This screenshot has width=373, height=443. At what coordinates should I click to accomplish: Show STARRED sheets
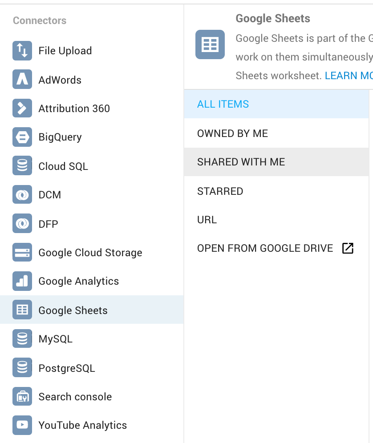[276, 191]
